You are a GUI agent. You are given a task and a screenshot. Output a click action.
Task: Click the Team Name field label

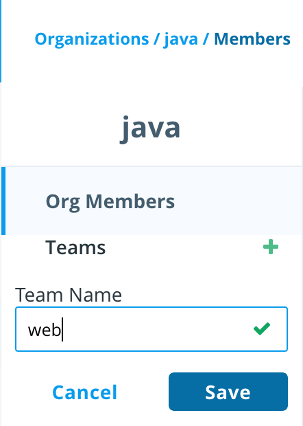[69, 295]
